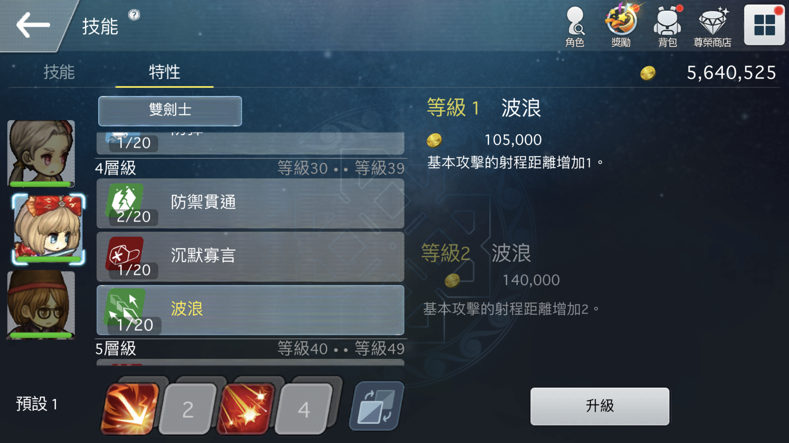Select the first fiery slash skill slot

130,408
